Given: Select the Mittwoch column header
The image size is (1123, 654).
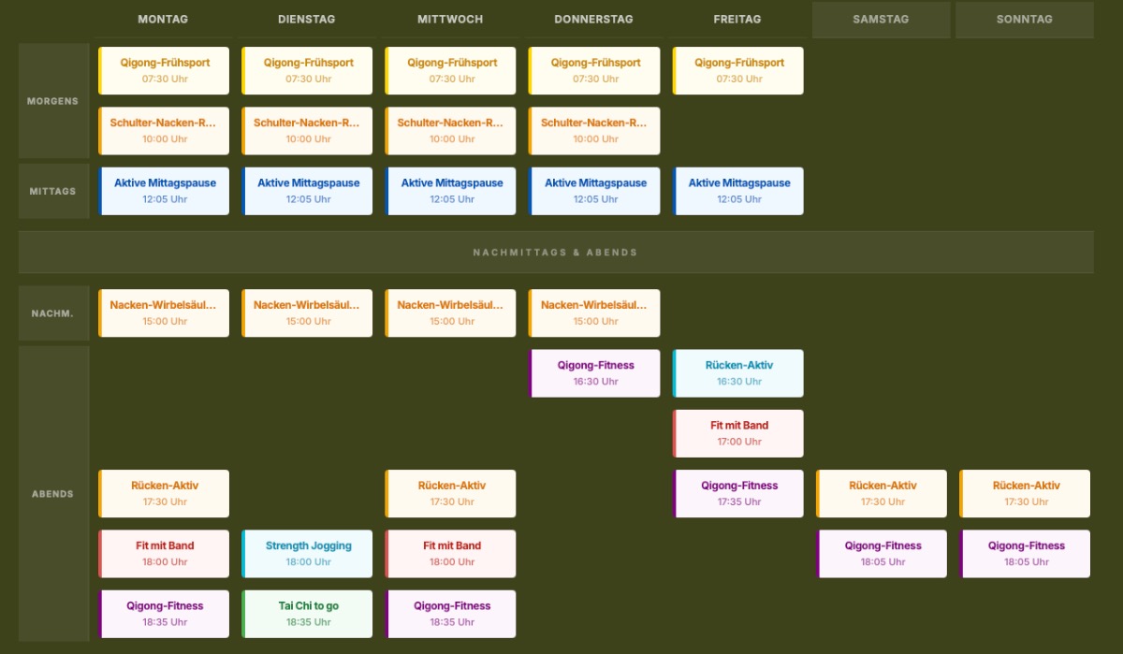Looking at the screenshot, I should 450,20.
